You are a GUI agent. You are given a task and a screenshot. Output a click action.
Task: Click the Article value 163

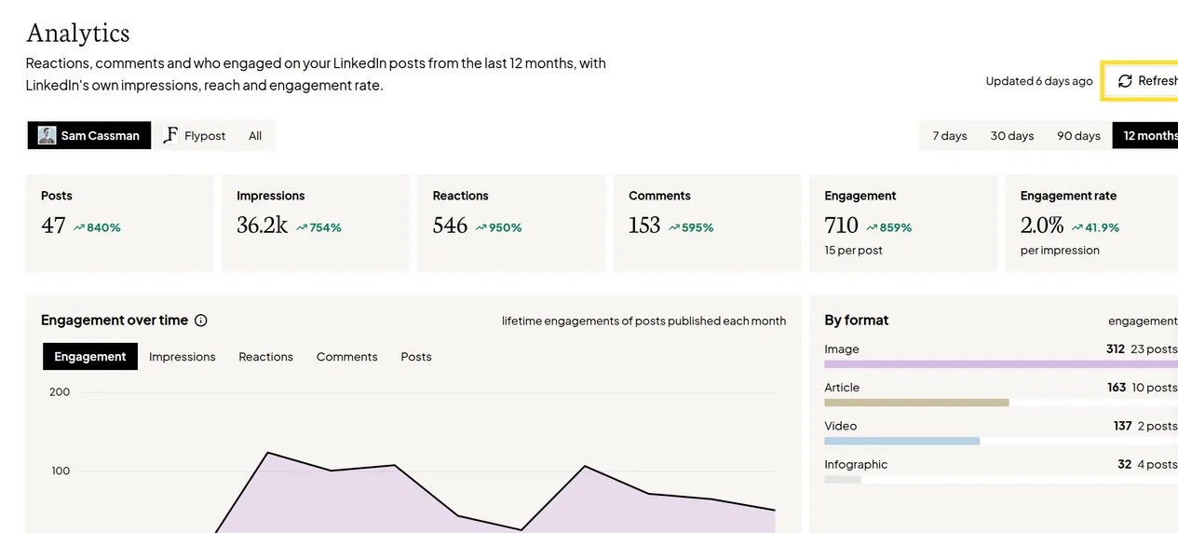coord(1117,388)
